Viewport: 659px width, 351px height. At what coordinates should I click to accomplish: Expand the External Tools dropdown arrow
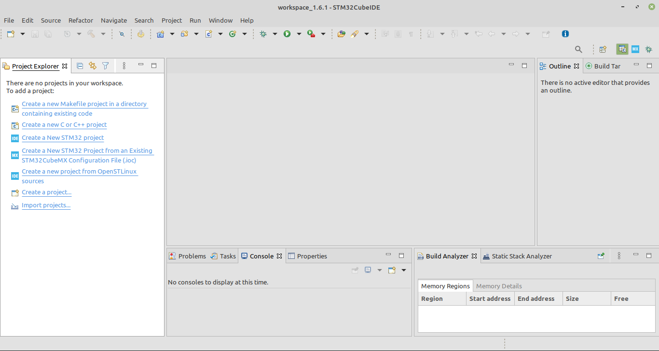(323, 34)
